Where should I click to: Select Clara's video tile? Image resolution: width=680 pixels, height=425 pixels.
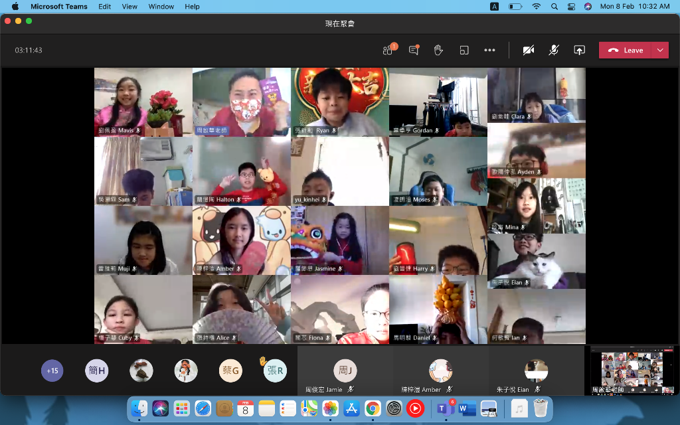click(x=537, y=95)
